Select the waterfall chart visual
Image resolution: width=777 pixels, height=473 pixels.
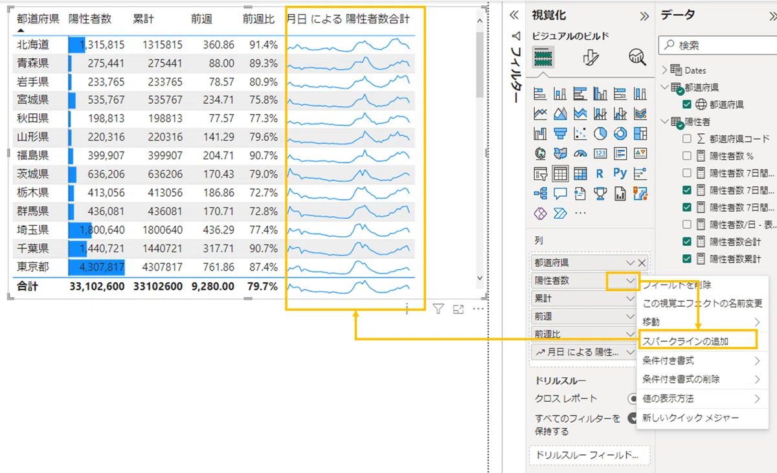click(x=540, y=134)
